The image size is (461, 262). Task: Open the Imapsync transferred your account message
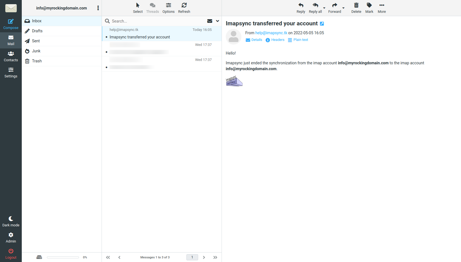coord(162,34)
